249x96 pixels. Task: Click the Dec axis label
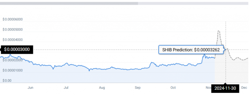(x=244, y=88)
